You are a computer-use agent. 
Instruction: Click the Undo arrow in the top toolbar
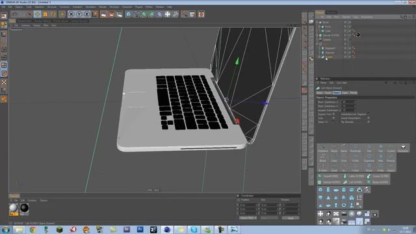[x=14, y=14]
